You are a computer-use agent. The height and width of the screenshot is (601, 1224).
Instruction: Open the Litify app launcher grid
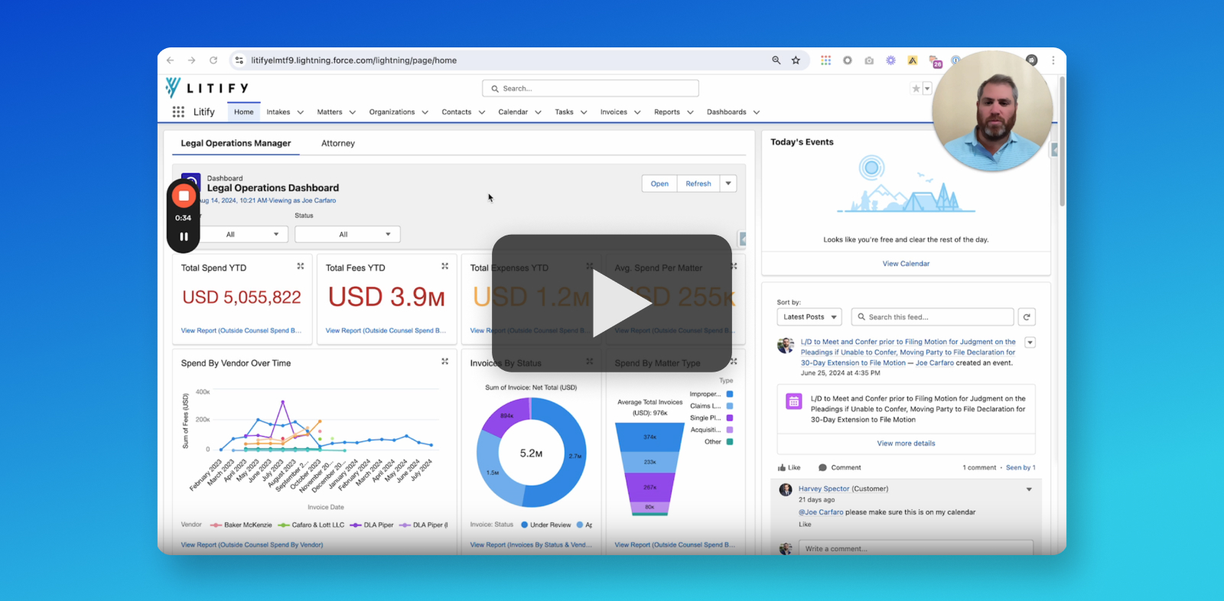click(x=178, y=112)
